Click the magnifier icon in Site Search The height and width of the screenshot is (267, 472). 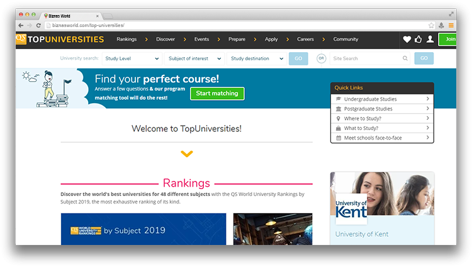(405, 58)
